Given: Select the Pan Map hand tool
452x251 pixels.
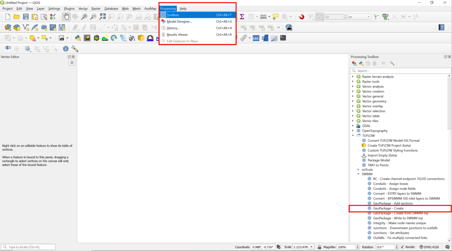Looking at the screenshot, I should 66,17.
